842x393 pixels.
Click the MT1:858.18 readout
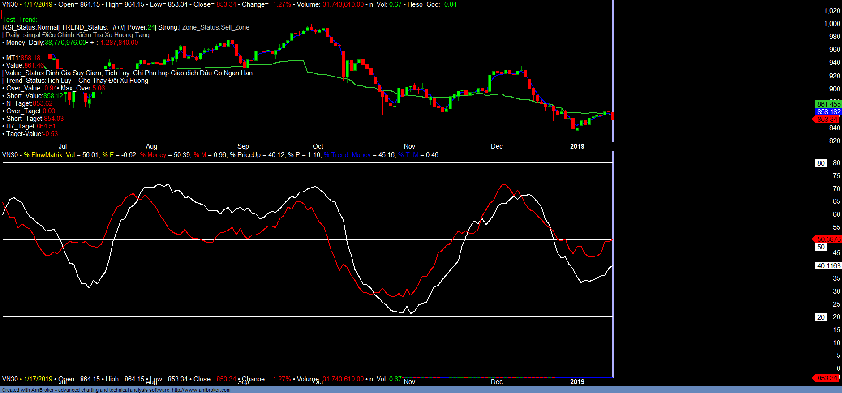(x=23, y=58)
